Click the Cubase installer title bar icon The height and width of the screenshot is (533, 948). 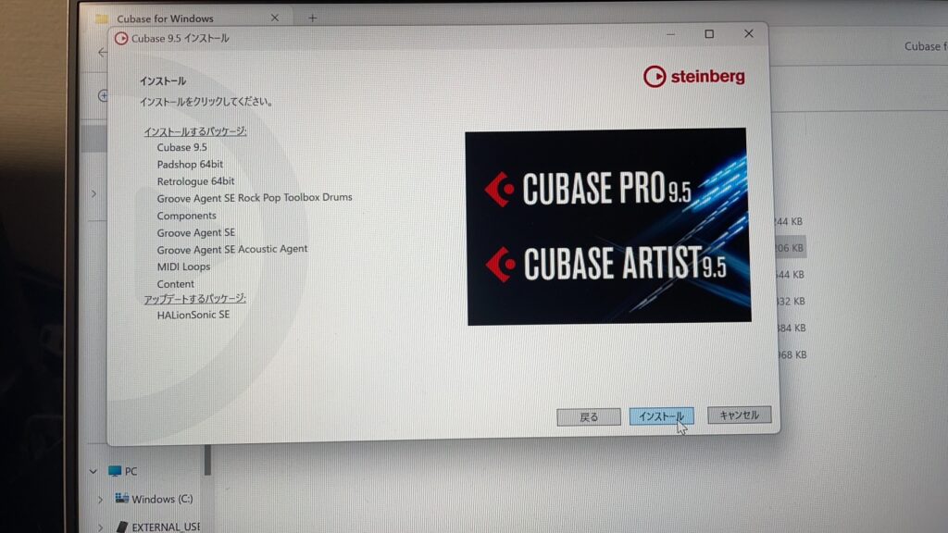pos(121,38)
